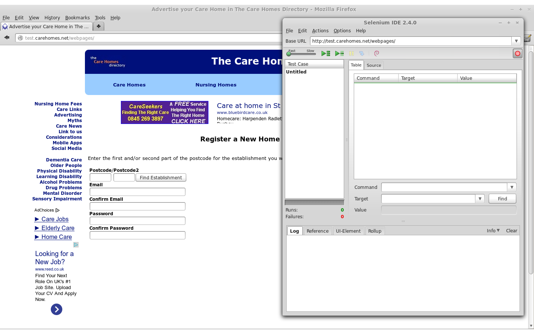Switch to the Reference tab in the log panel
This screenshot has height=334, width=534.
tap(317, 230)
